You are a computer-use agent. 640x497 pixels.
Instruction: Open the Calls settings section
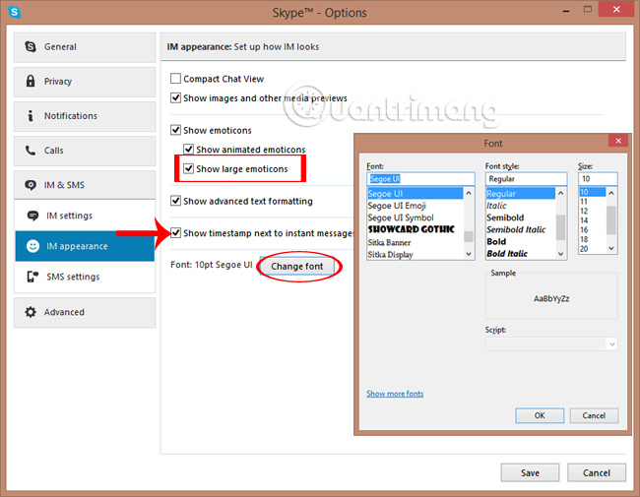click(85, 151)
